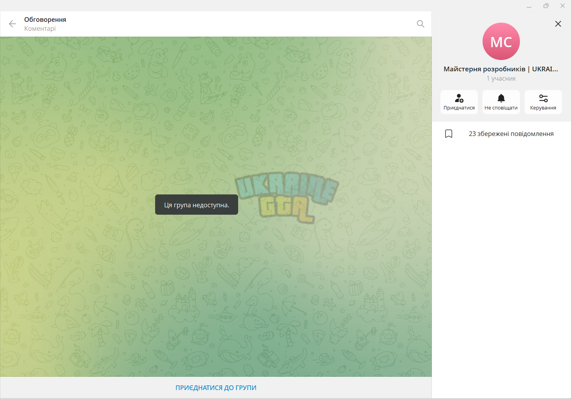Minimize the Telegram window

click(529, 6)
